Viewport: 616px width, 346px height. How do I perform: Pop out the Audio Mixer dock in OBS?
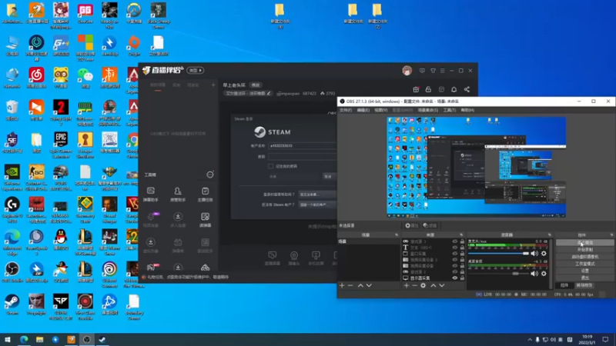(x=550, y=235)
